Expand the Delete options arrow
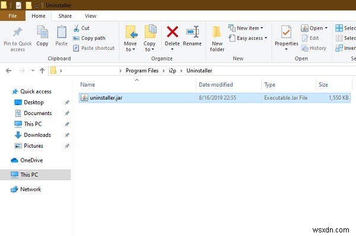Image resolution: width=356 pixels, height=236 pixels. pyautogui.click(x=172, y=49)
